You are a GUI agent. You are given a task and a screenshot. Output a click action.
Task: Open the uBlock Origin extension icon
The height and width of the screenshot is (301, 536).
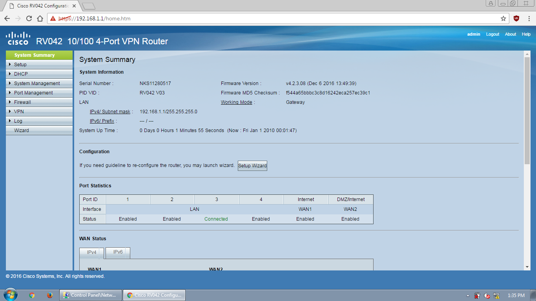[516, 18]
